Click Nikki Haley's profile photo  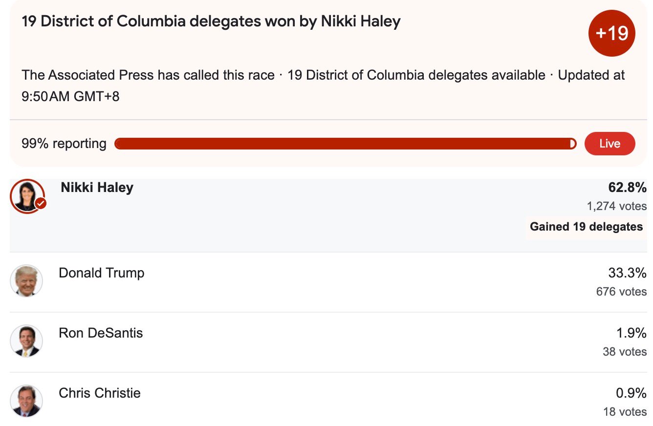26,195
